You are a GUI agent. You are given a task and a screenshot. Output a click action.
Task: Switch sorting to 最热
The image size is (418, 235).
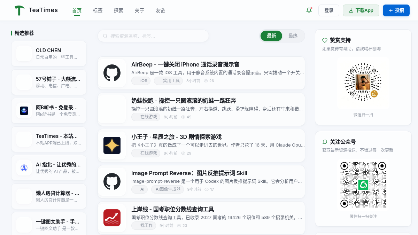(x=293, y=36)
